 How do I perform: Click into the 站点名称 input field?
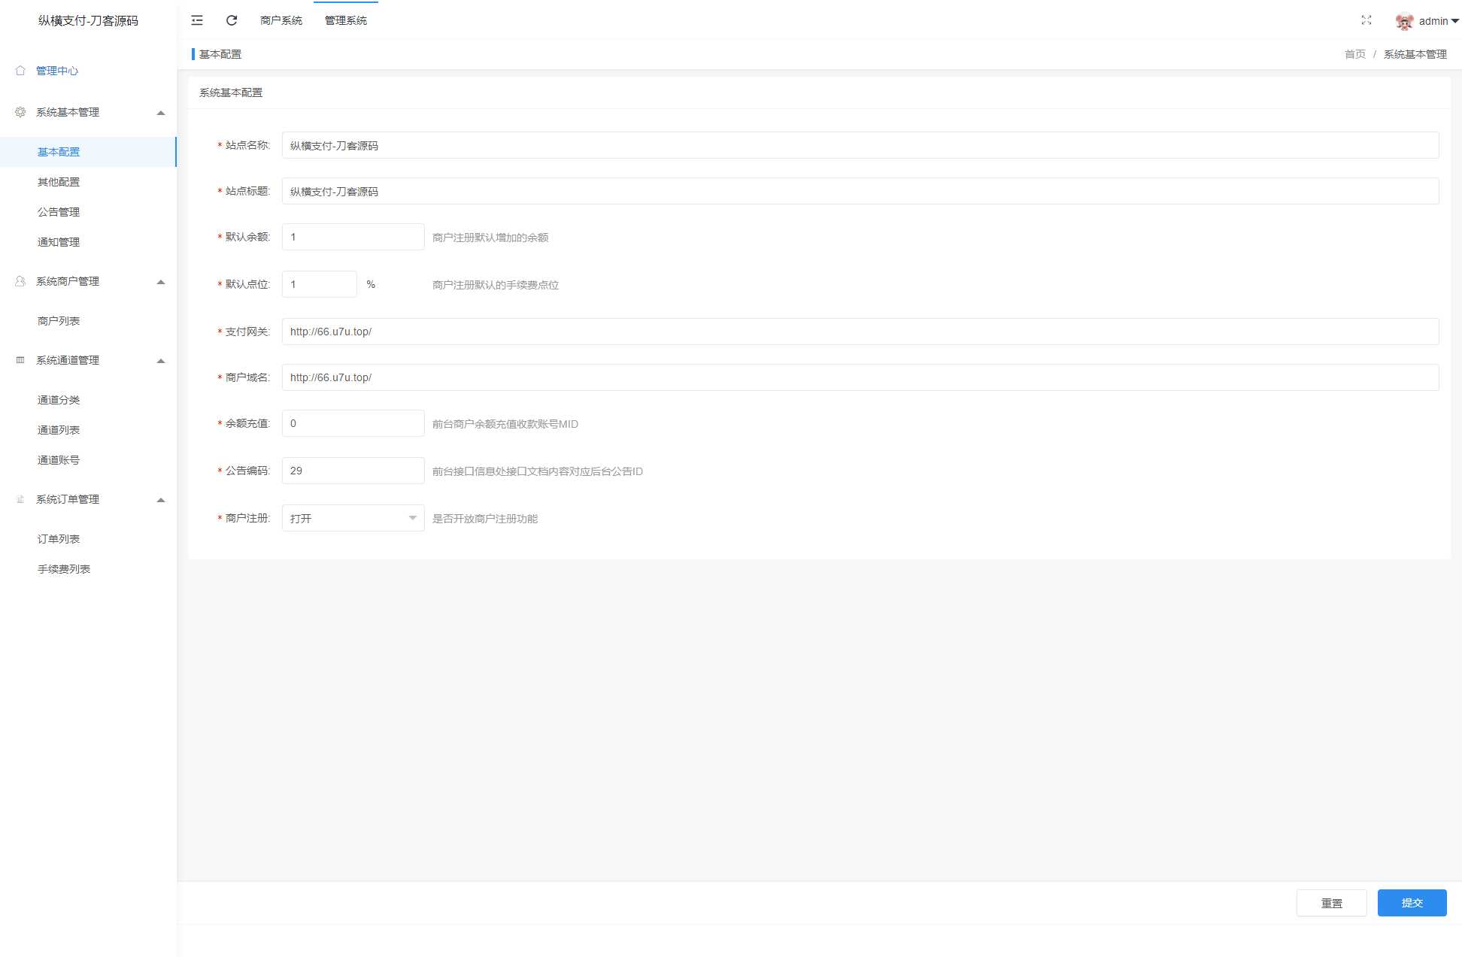pyautogui.click(x=860, y=145)
